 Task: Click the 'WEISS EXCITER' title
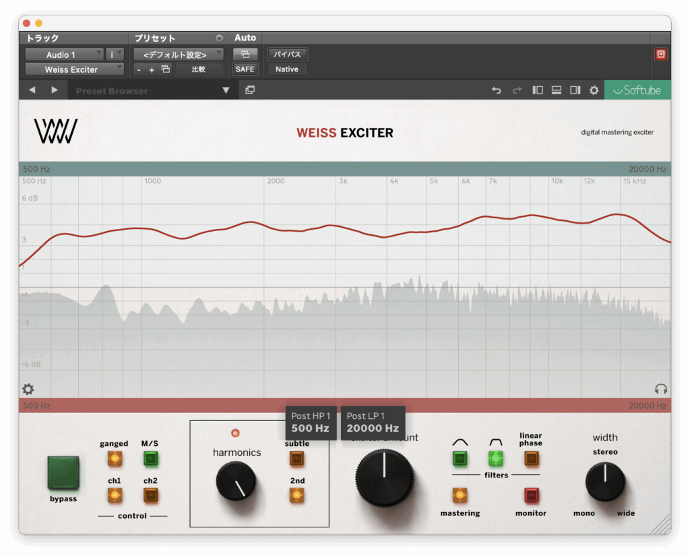pos(345,133)
